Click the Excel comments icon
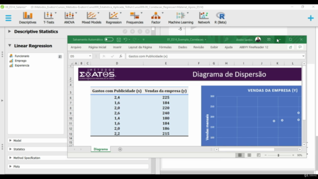 tap(300, 47)
